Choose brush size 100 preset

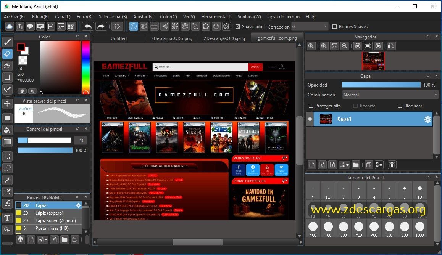coord(313,229)
